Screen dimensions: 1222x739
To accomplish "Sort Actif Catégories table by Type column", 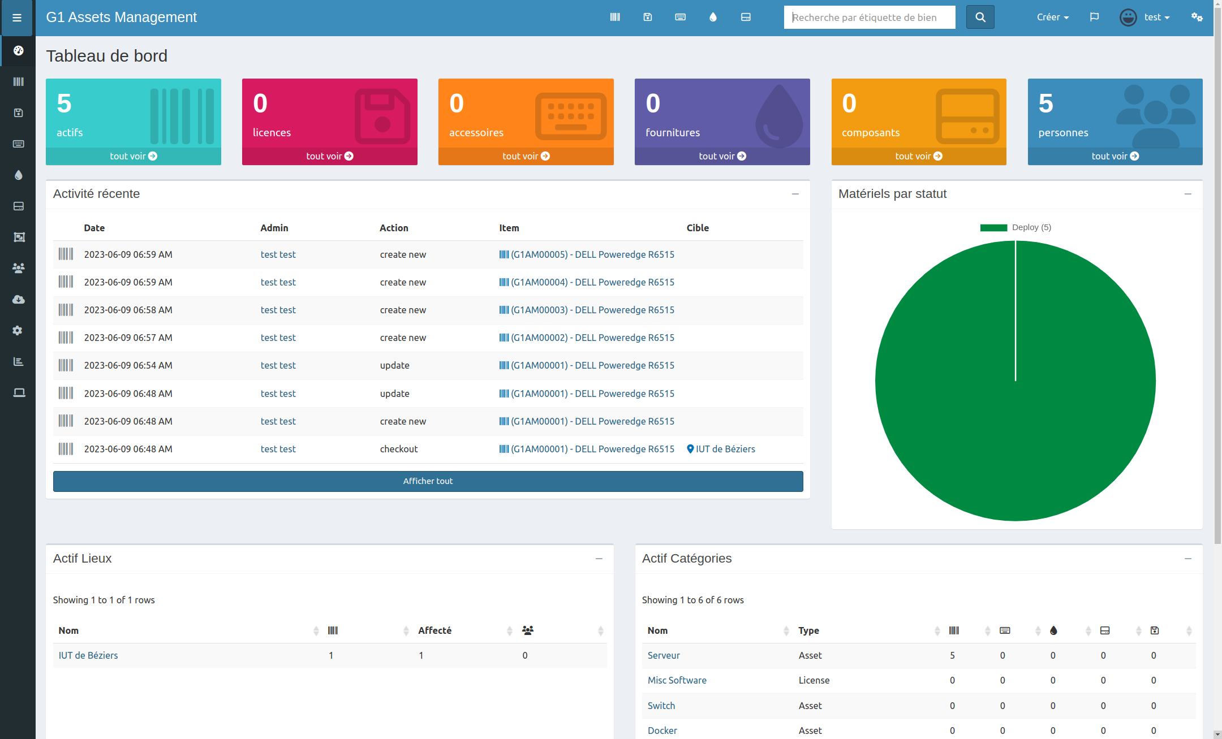I will (808, 630).
